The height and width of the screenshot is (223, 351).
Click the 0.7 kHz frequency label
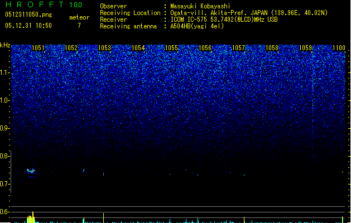coord(4,184)
